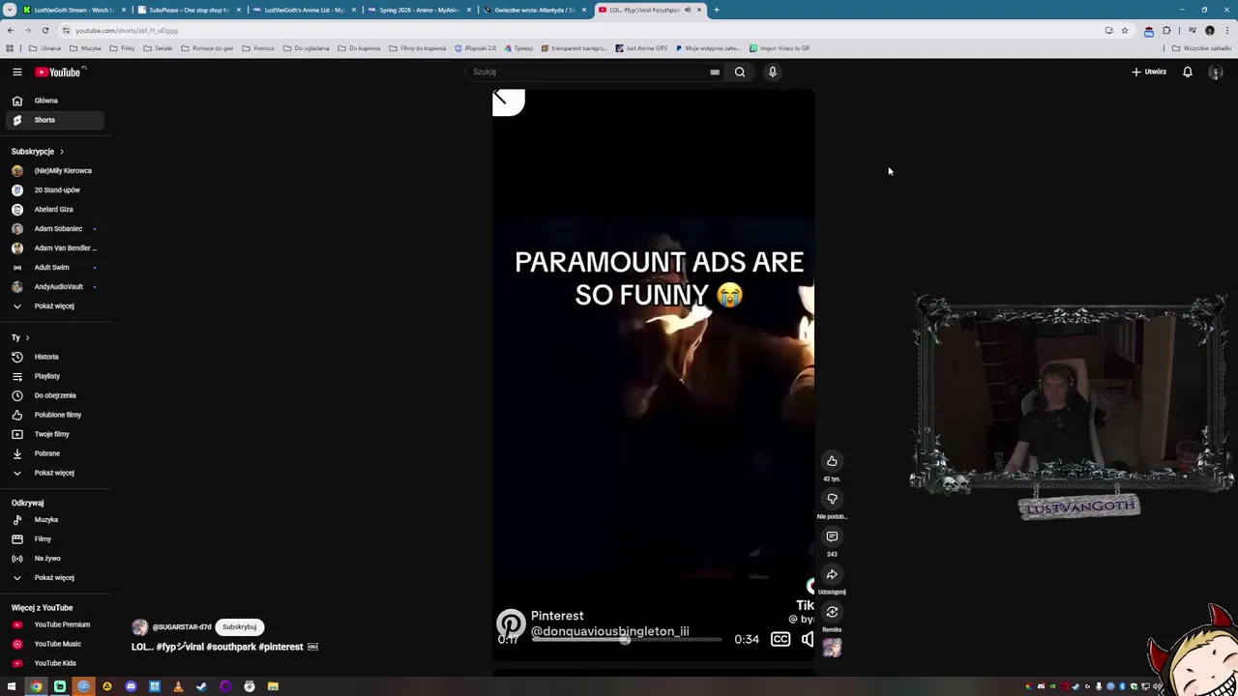Image resolution: width=1238 pixels, height=696 pixels.
Task: Open the comments on this Short
Action: [x=832, y=536]
